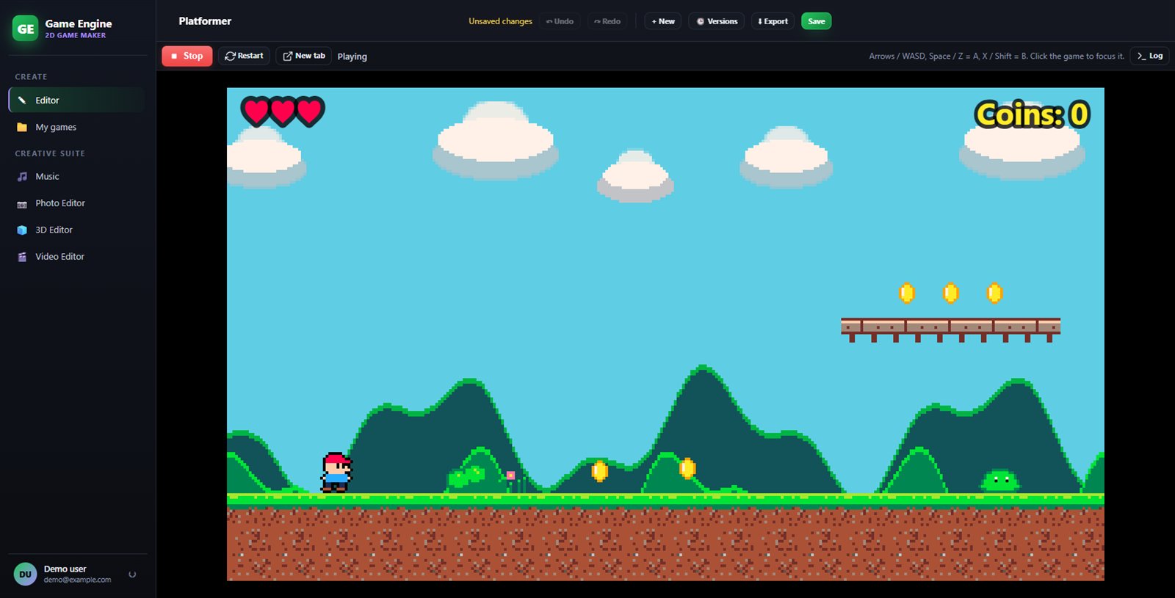Export the game

773,21
